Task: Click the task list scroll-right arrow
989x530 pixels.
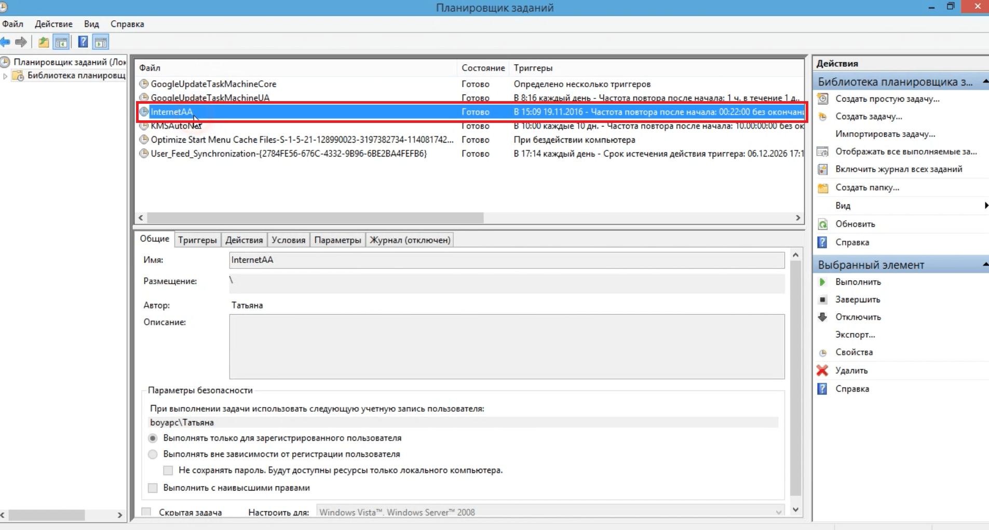Action: (x=798, y=218)
